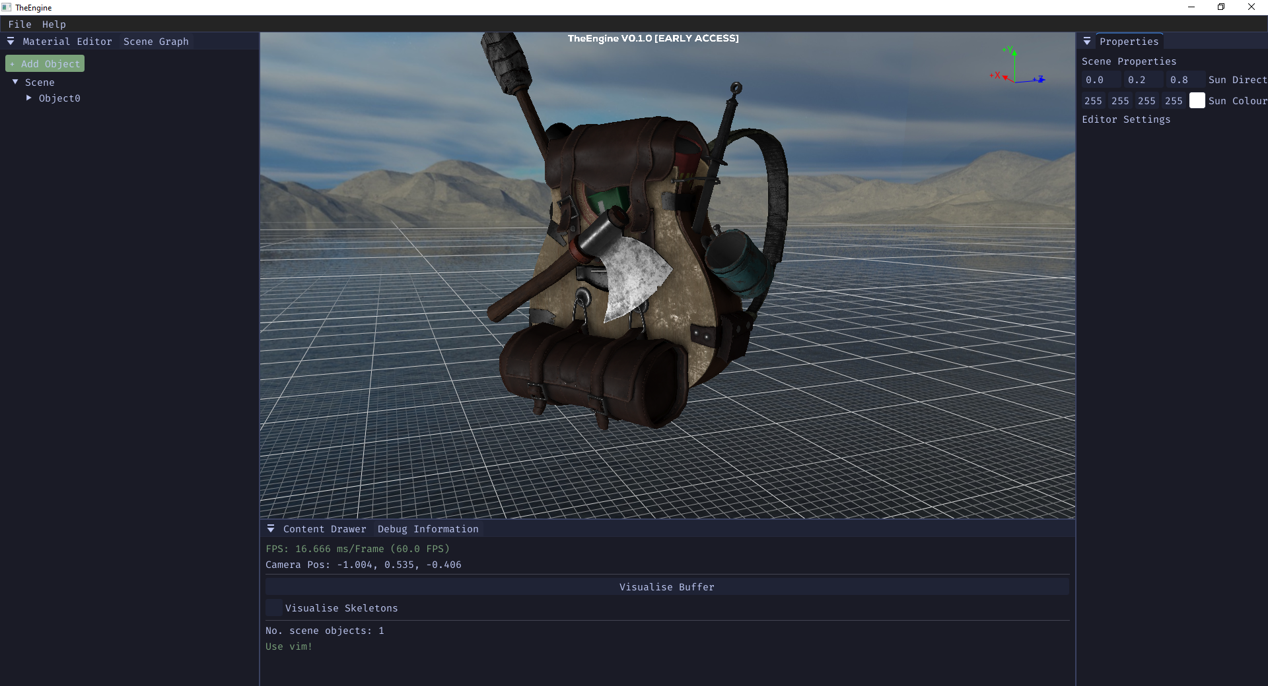Click the third Sun Colour 255 field

click(1146, 101)
